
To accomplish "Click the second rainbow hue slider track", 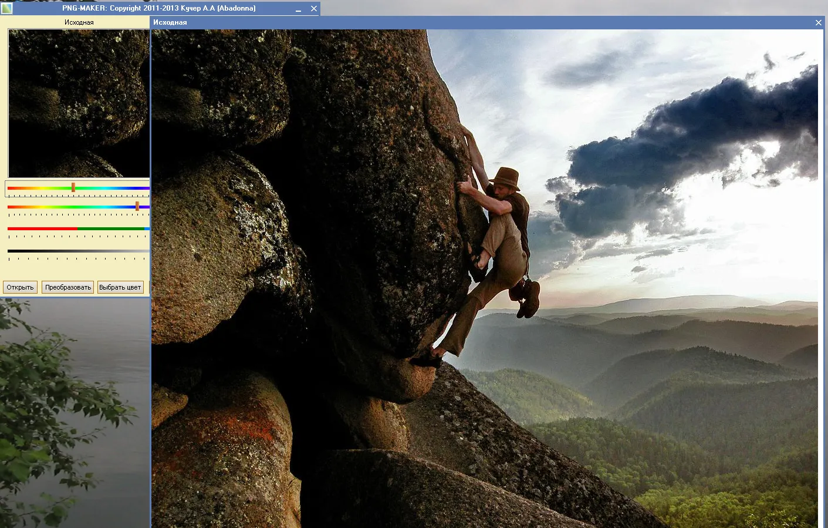I will pyautogui.click(x=78, y=207).
